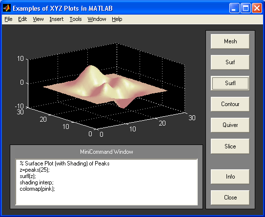The height and width of the screenshot is (217, 265).
Task: Click inside the MiniCommand Window text box
Action: (x=106, y=182)
